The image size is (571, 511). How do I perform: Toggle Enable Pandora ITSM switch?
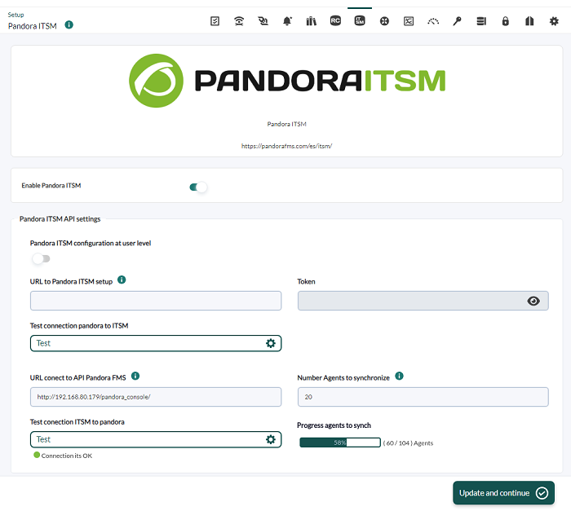pyautogui.click(x=198, y=187)
